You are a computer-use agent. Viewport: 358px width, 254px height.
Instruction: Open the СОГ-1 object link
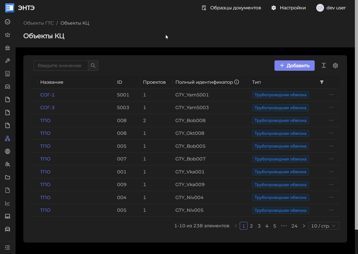[47, 95]
